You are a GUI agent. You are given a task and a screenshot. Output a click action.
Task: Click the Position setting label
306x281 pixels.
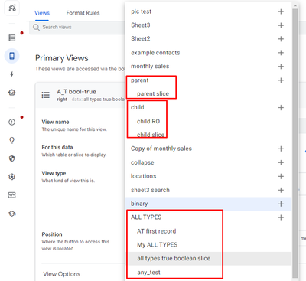52,234
